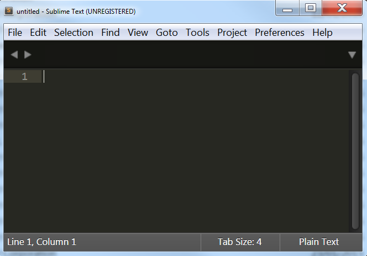Choose syntax via Plain Text selector

pyautogui.click(x=319, y=242)
